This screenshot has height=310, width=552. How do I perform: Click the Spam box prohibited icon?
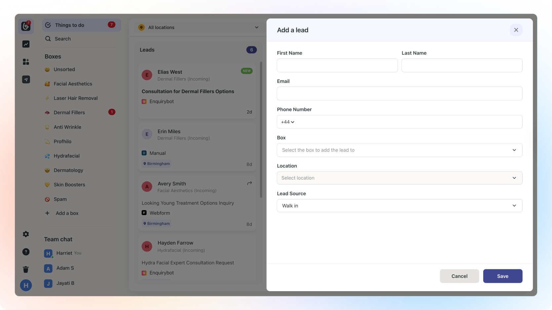pyautogui.click(x=47, y=199)
